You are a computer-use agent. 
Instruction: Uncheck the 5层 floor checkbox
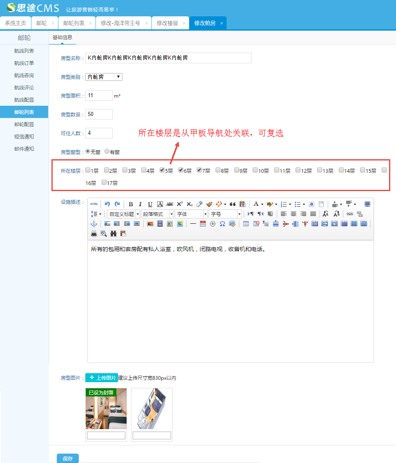click(162, 170)
